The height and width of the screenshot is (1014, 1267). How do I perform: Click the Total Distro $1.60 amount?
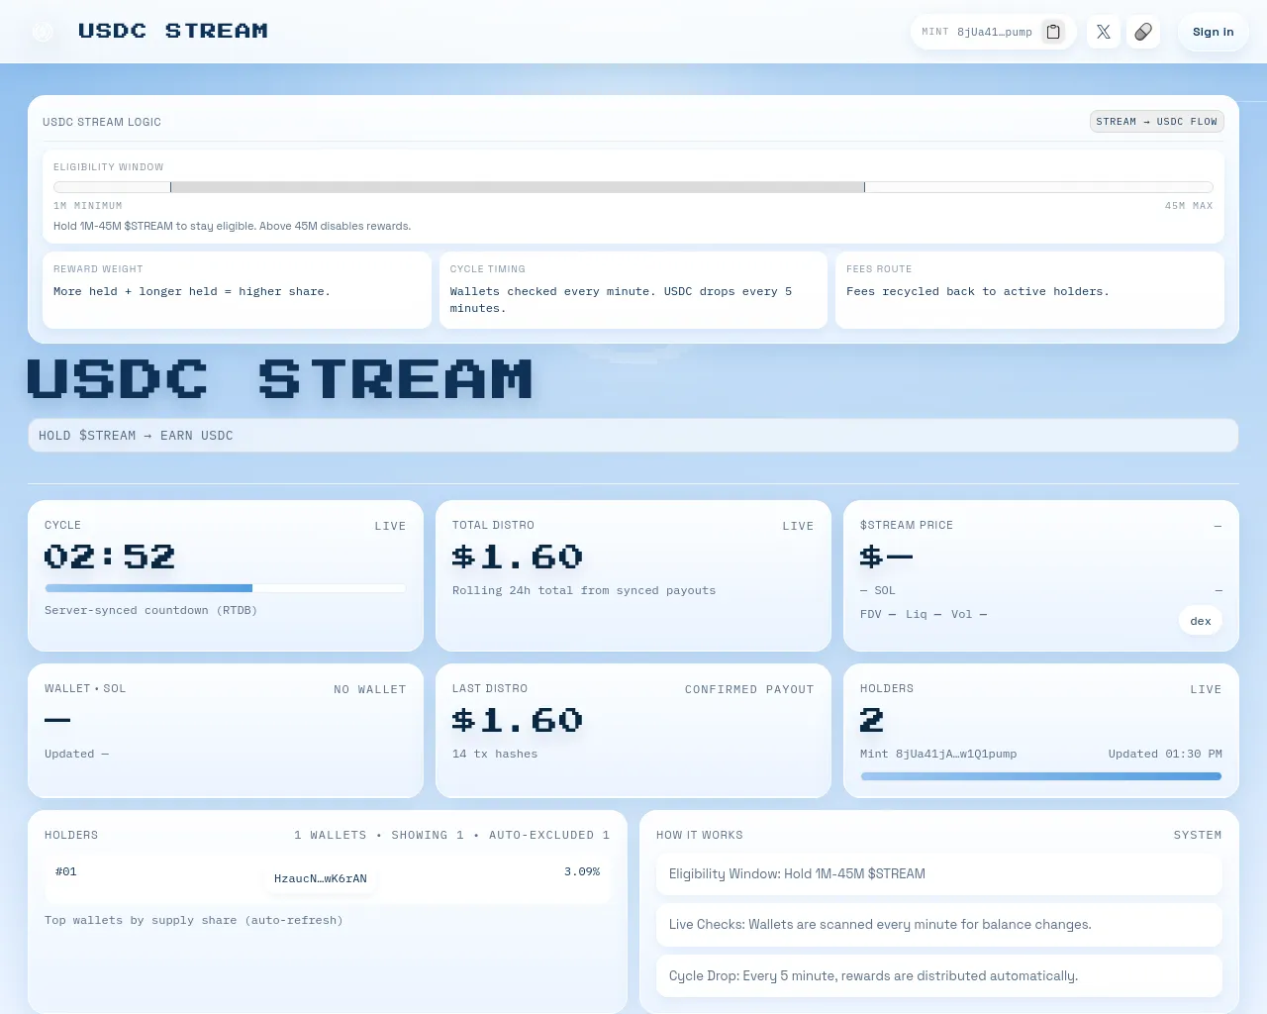(x=518, y=557)
